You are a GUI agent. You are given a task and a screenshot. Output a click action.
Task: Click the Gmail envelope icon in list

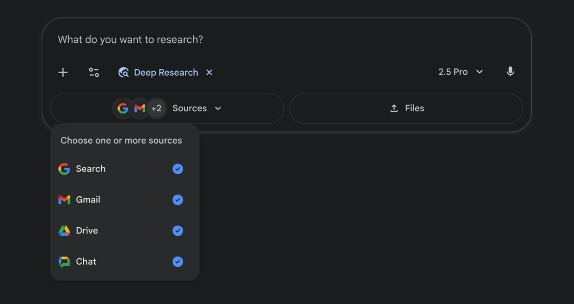coord(64,200)
